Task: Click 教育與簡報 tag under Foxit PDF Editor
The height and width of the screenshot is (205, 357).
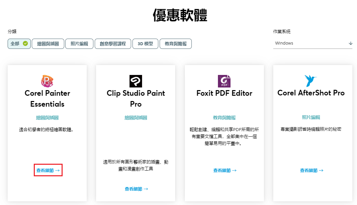Action: tap(224, 118)
